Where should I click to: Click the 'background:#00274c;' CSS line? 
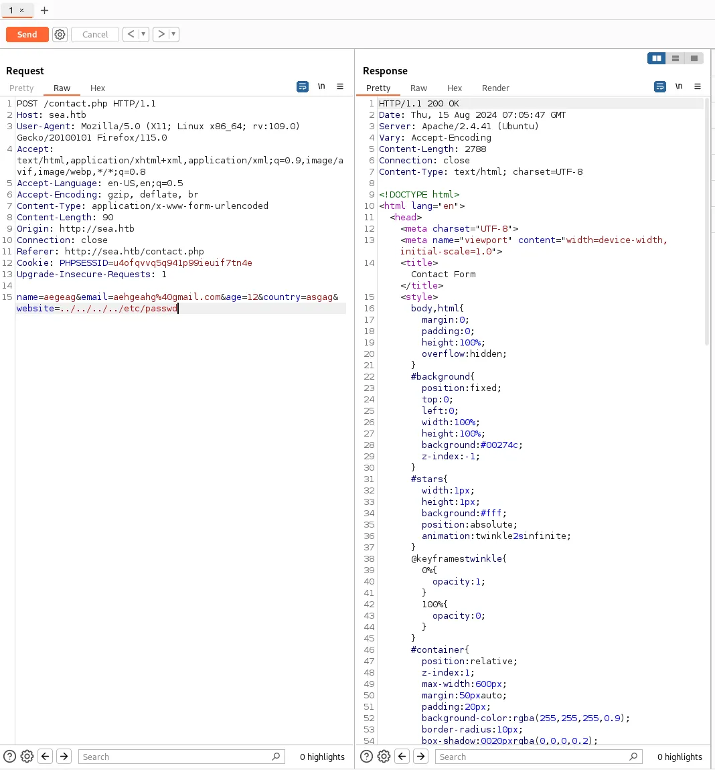[x=472, y=445]
